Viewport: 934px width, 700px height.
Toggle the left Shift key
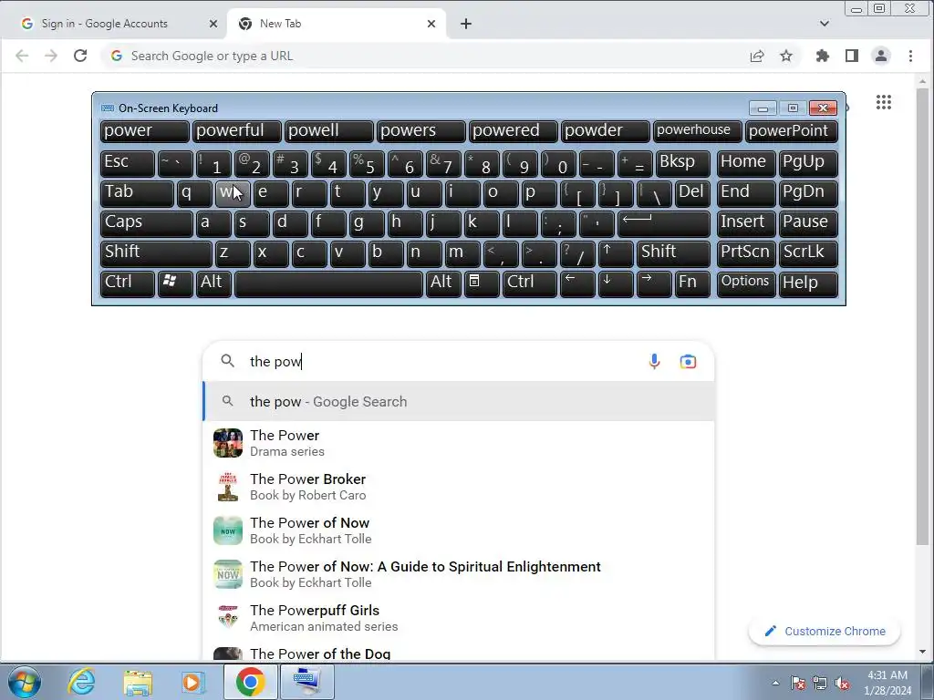(156, 253)
